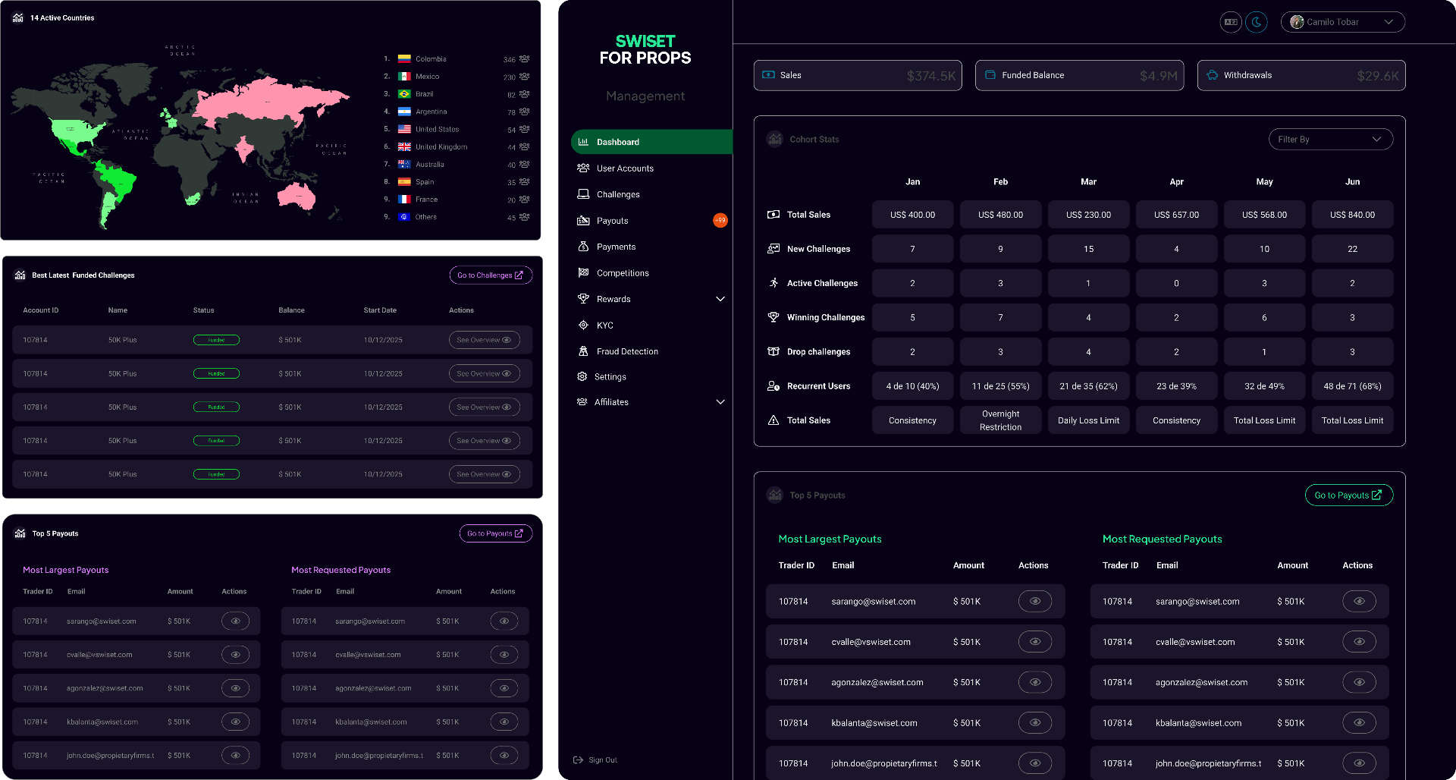Click the Go to Challenges button
Viewport: 1456px width, 780px height.
tap(491, 275)
